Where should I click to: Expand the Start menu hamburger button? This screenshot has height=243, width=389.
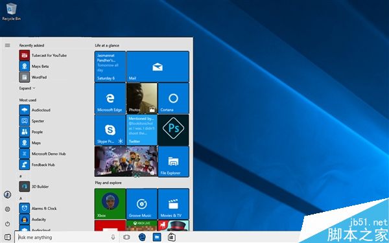[7, 45]
